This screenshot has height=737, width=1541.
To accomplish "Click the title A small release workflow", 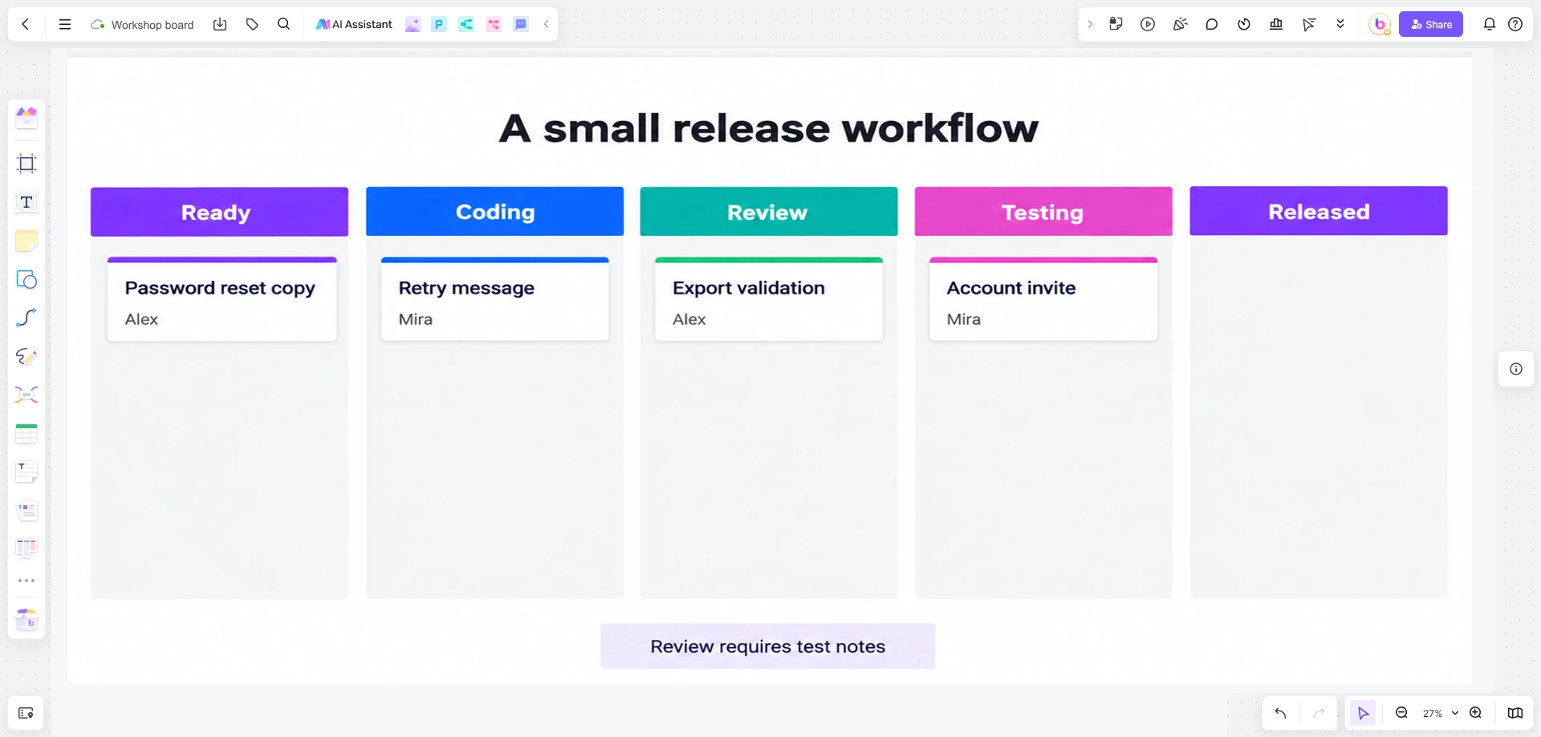I will point(769,128).
